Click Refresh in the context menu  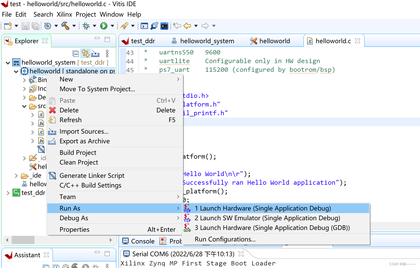click(115, 120)
